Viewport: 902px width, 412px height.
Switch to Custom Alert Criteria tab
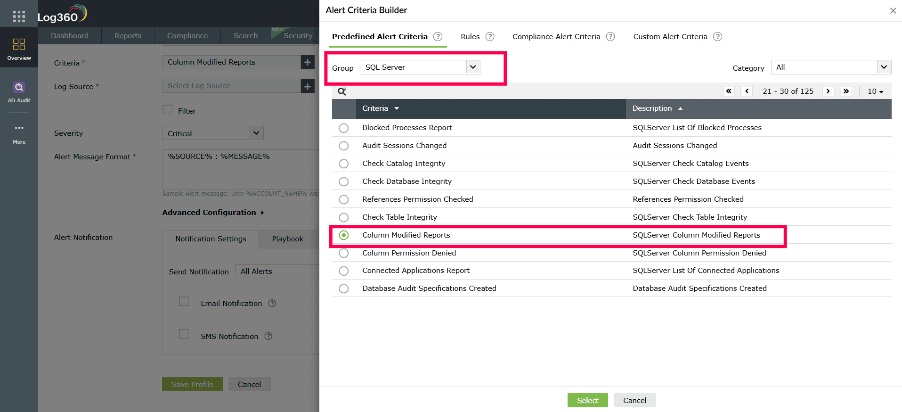tap(670, 36)
